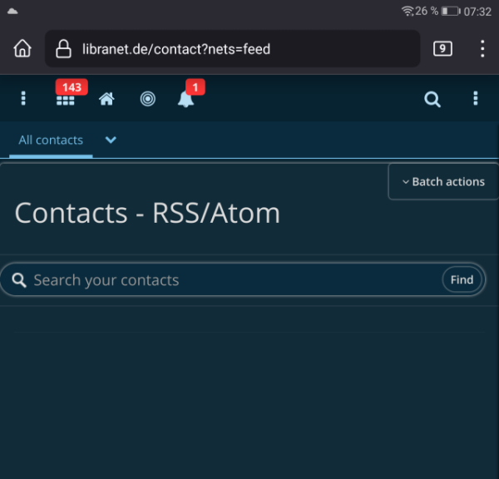
Task: Open the concentric circles community icon
Action: (148, 99)
